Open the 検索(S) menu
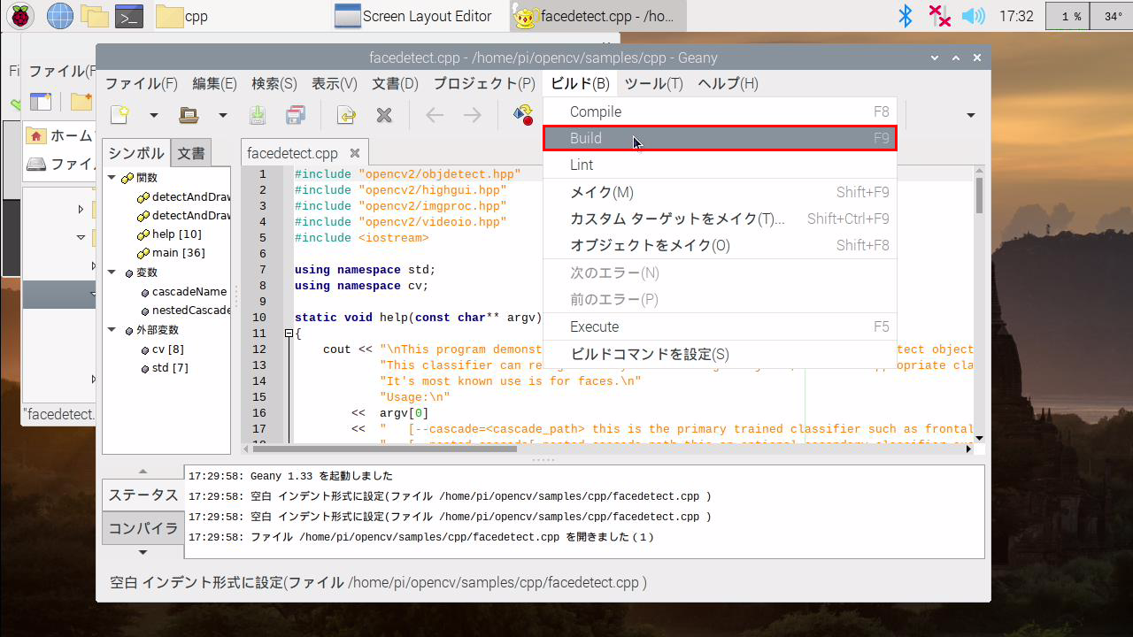This screenshot has width=1133, height=637. [x=274, y=83]
